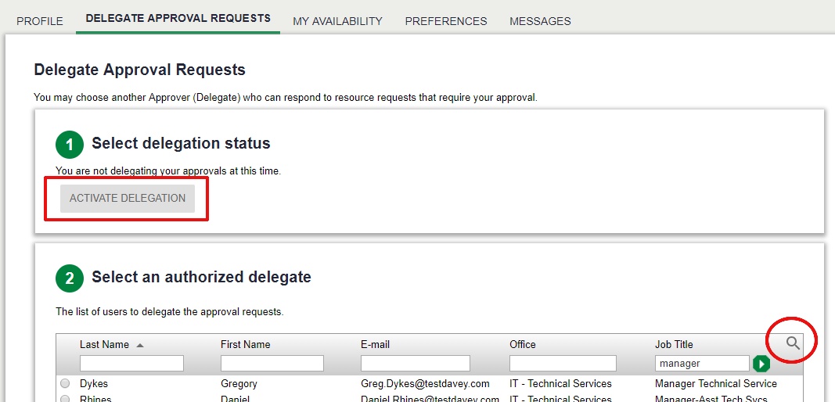The image size is (835, 402).
Task: Click the magnifying glass search icon
Action: pyautogui.click(x=793, y=343)
